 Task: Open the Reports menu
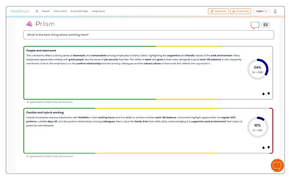pos(46,11)
